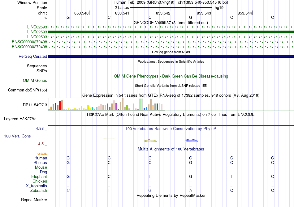The width and height of the screenshot is (294, 207).
Task: Open the GTEx Gene Expression track title
Action: (171, 95)
